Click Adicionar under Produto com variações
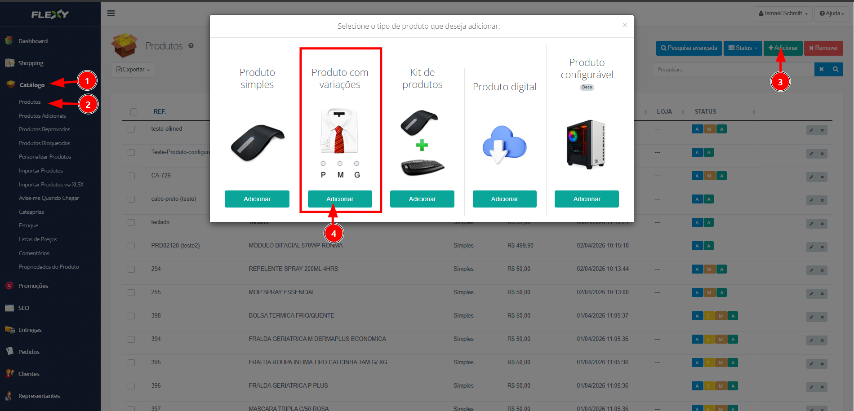The width and height of the screenshot is (854, 411). click(340, 199)
